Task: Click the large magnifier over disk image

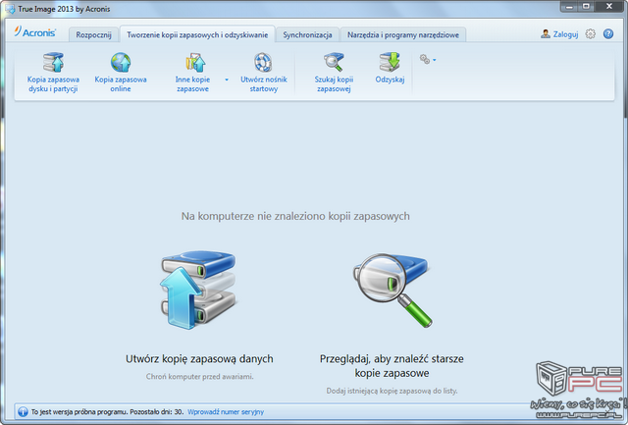Action: (392, 290)
